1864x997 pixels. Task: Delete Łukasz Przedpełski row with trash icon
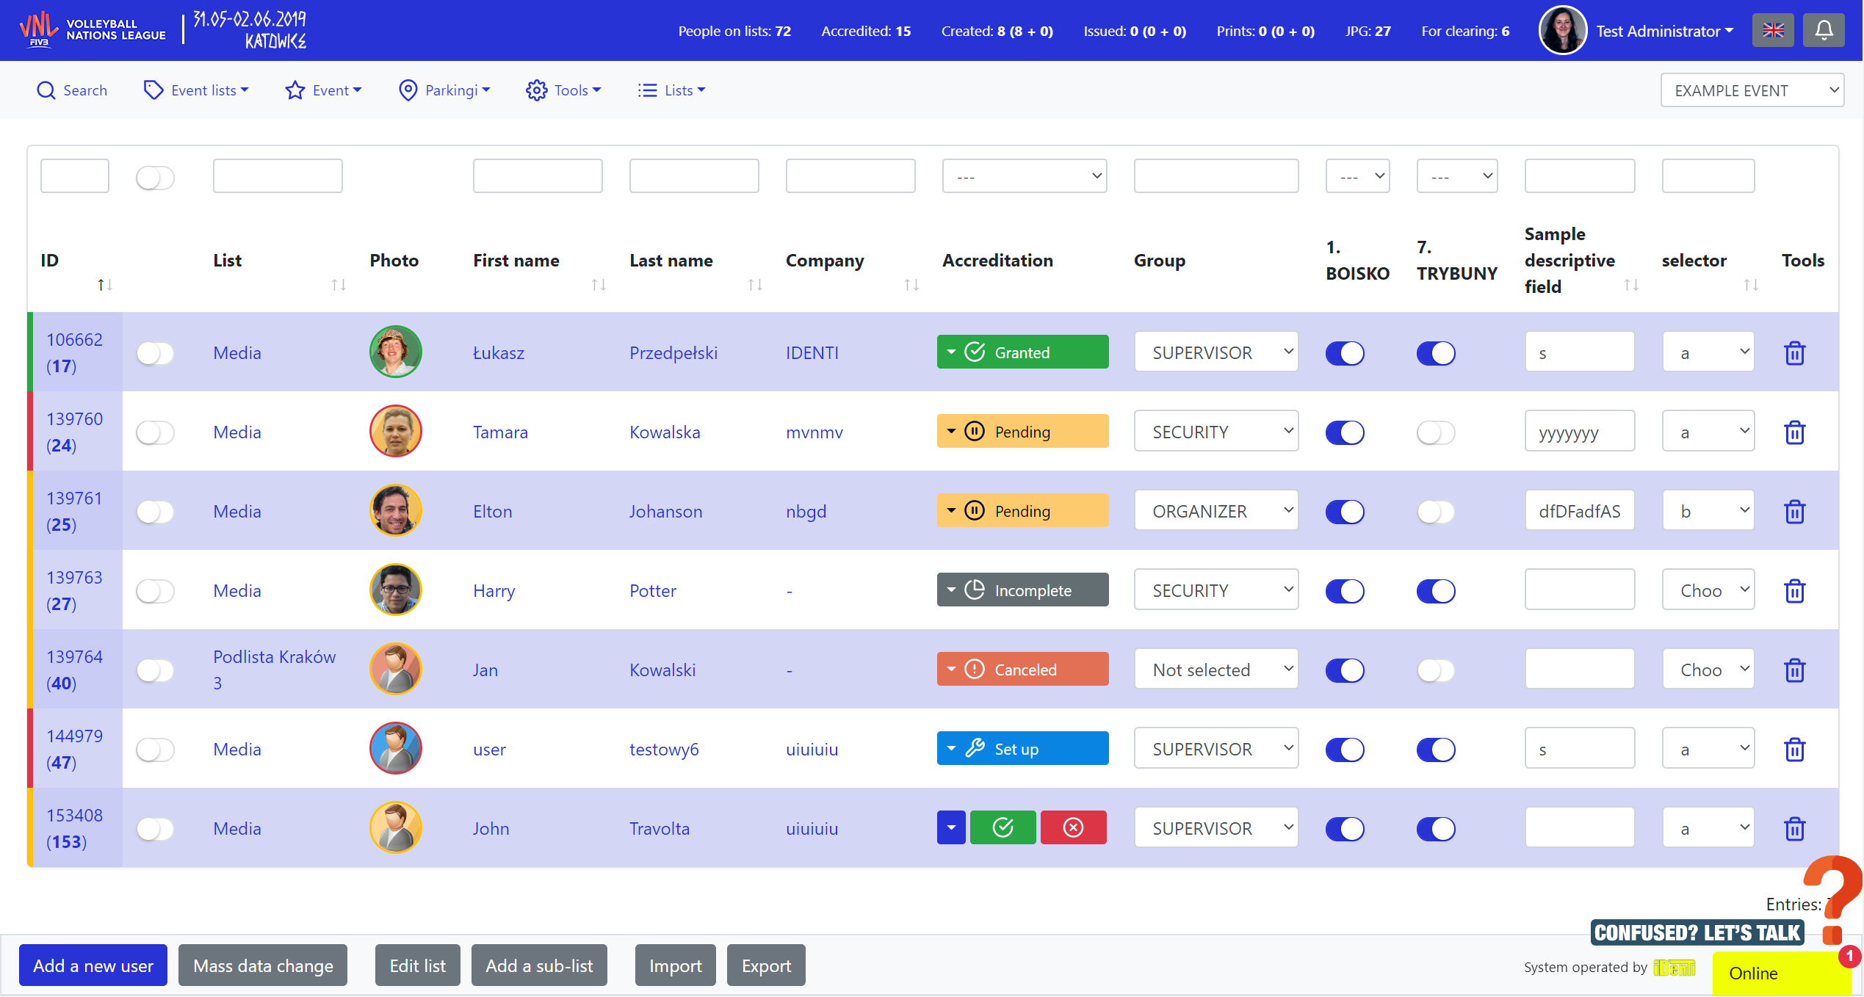coord(1795,352)
